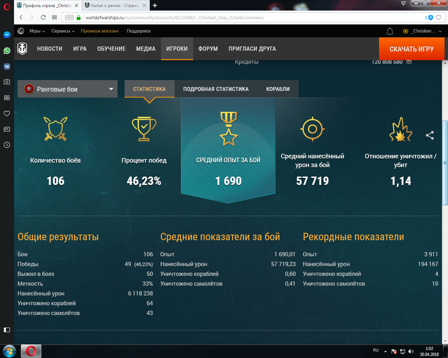Click the Windows Start button
448x358 pixels.
coord(8,351)
